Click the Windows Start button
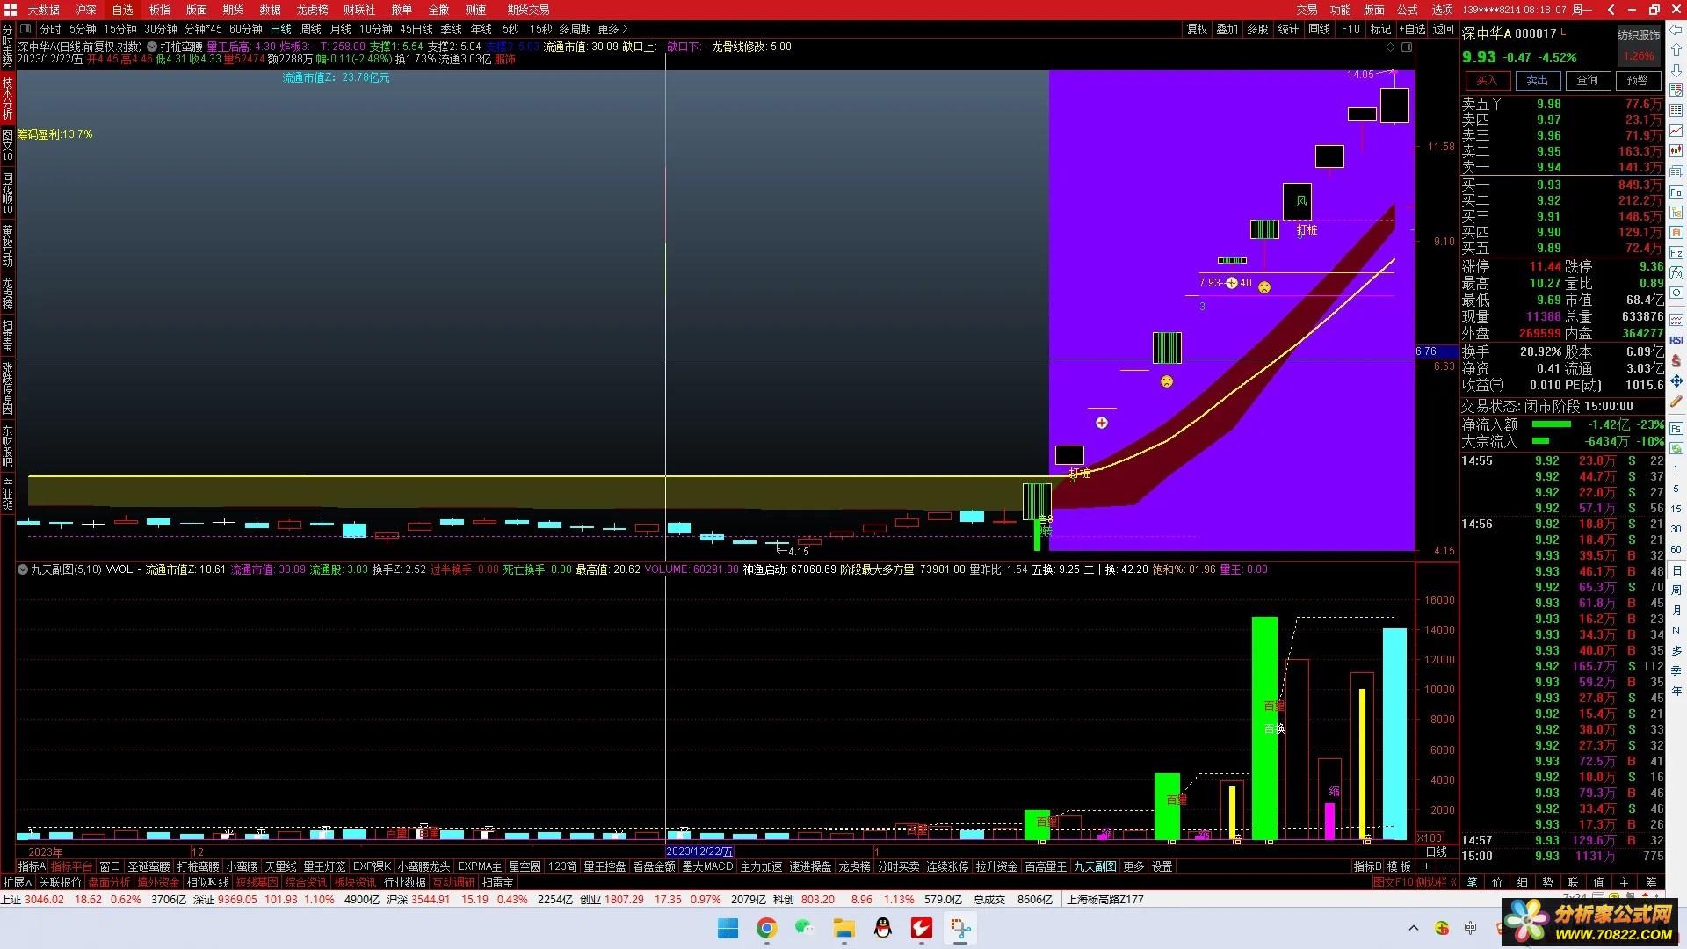1687x949 pixels. point(728,928)
